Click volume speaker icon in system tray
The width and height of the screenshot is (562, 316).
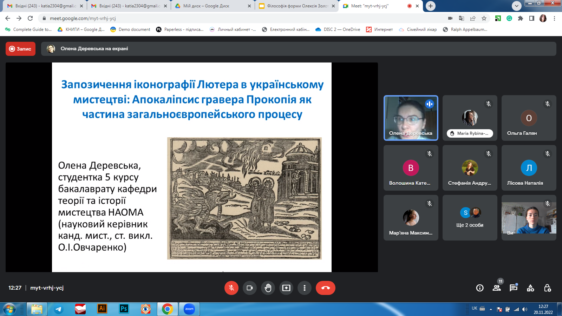tap(525, 309)
